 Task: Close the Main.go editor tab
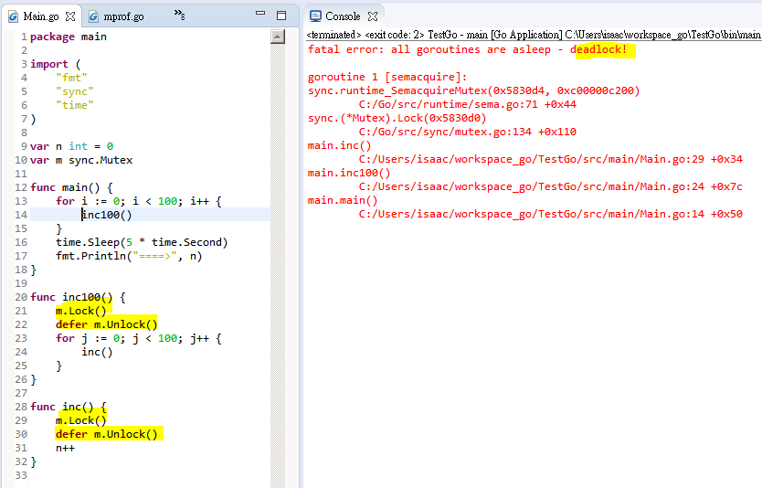[x=69, y=16]
